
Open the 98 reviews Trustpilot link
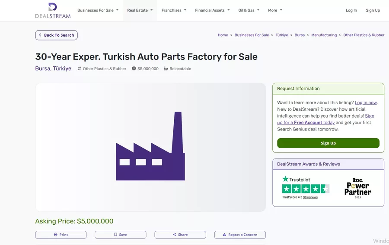tap(310, 197)
